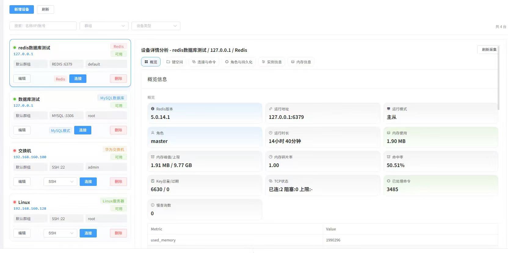Delete the Linux device
The height and width of the screenshot is (253, 508).
point(118,233)
